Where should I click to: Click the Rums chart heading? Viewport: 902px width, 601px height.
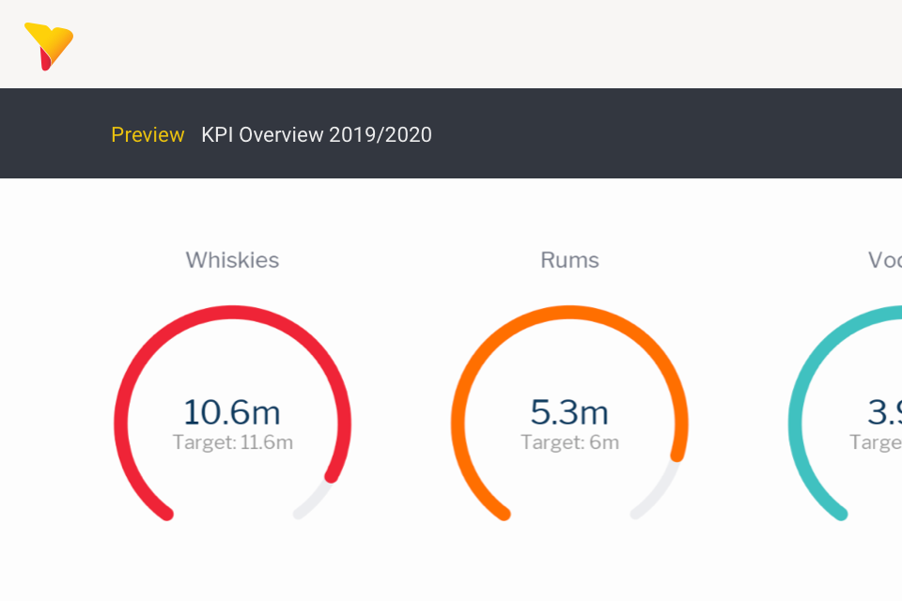[x=569, y=260]
